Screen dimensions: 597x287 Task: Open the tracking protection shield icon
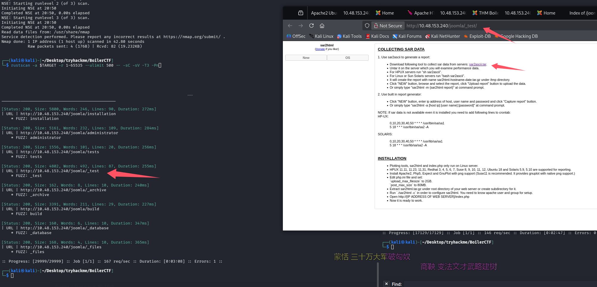[367, 26]
